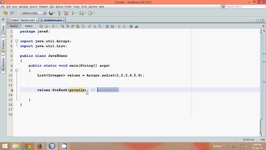This screenshot has height=150, width=266.
Task: Click red error mark in error stripe
Action: (264, 82)
